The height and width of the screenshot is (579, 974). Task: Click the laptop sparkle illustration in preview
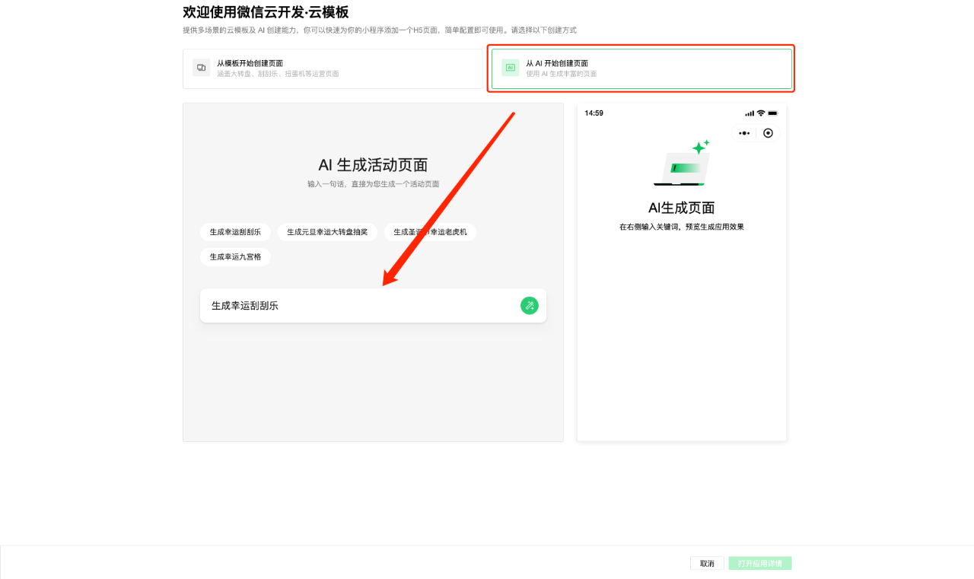pos(682,163)
